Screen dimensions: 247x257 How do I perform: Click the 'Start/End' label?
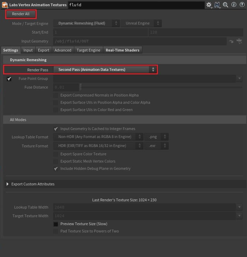tap(40, 32)
